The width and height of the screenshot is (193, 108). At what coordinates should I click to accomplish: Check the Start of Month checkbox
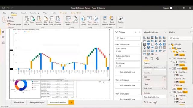[x=173, y=92]
